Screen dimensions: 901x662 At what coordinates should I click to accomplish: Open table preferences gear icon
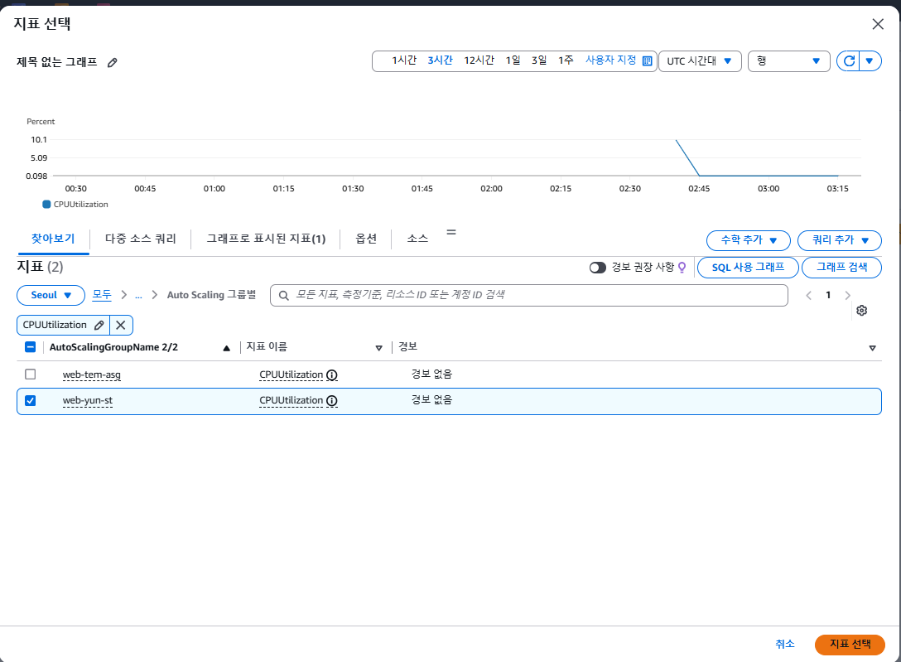[861, 311]
